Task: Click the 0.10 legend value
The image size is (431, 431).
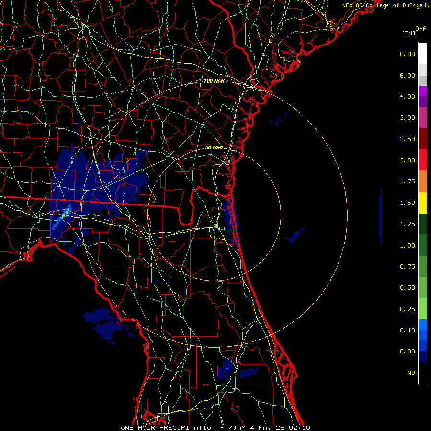Action: pyautogui.click(x=408, y=330)
